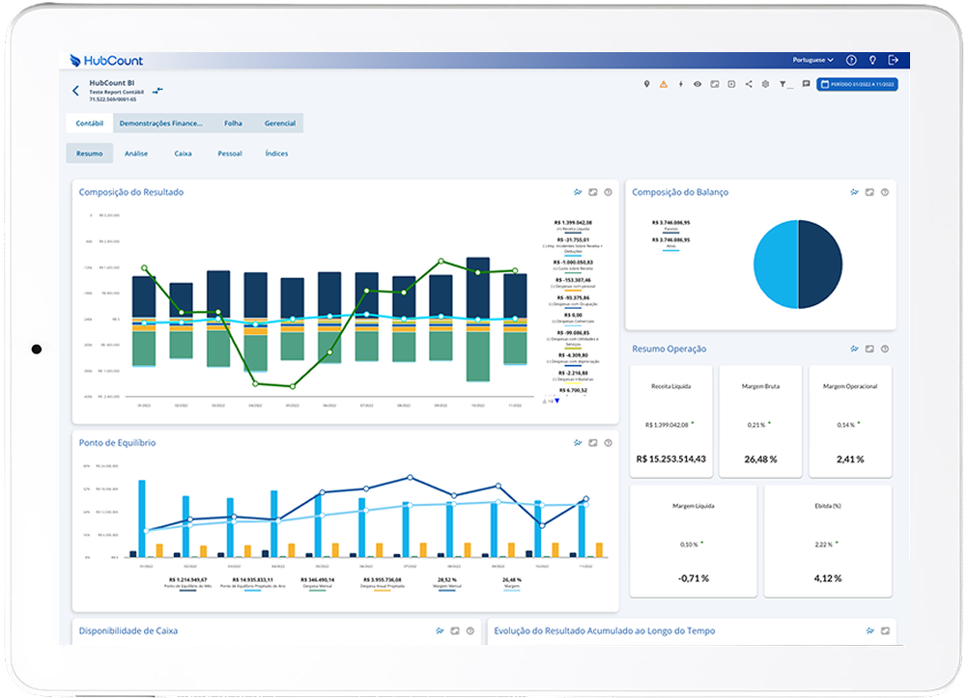Click the square target icon in toolbar
Screen dimensions: 968x698
pyautogui.click(x=731, y=84)
